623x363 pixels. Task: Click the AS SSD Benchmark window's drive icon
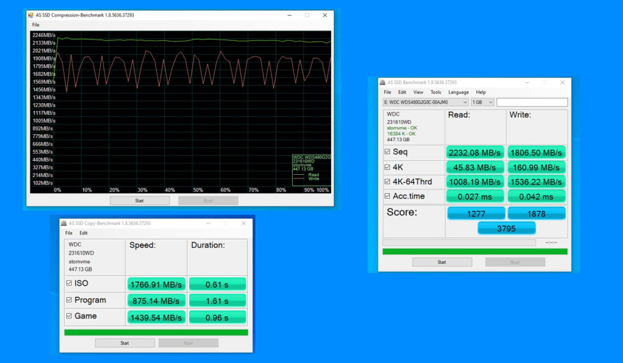click(382, 82)
